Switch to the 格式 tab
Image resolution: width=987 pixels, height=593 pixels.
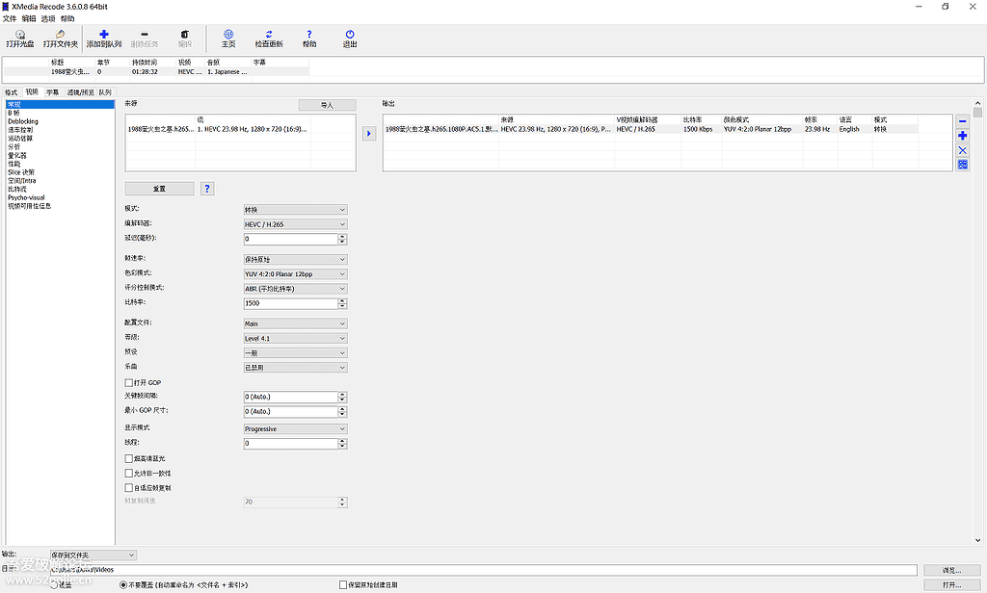(12, 92)
